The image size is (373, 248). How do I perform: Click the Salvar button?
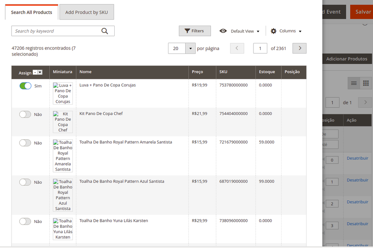(363, 12)
